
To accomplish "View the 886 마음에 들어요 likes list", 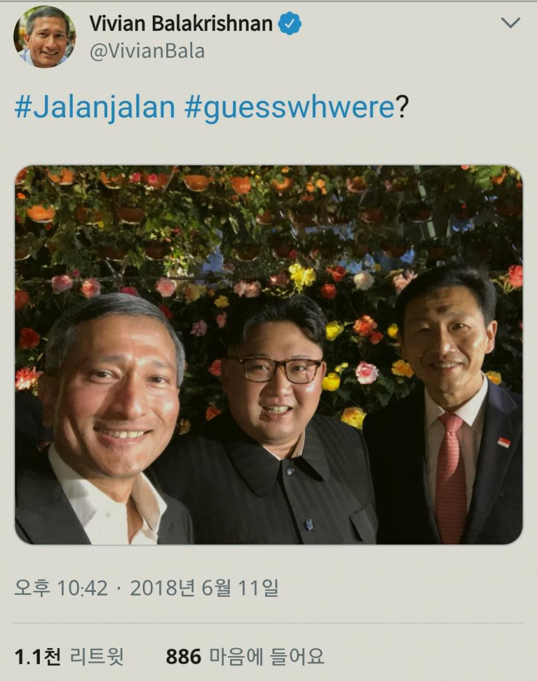I will click(x=245, y=656).
